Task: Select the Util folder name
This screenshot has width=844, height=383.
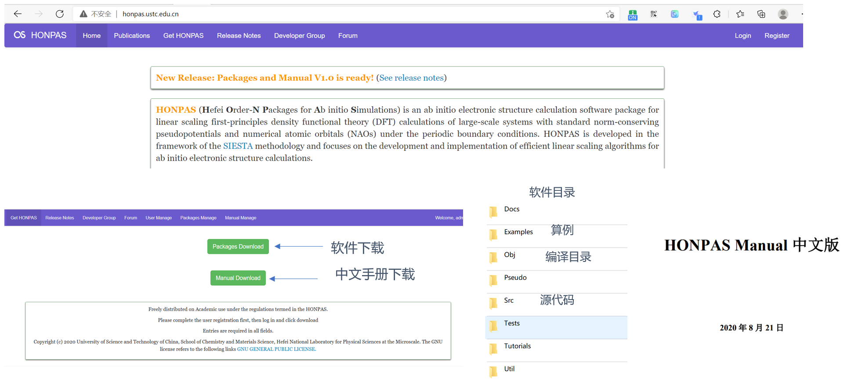Action: point(509,369)
